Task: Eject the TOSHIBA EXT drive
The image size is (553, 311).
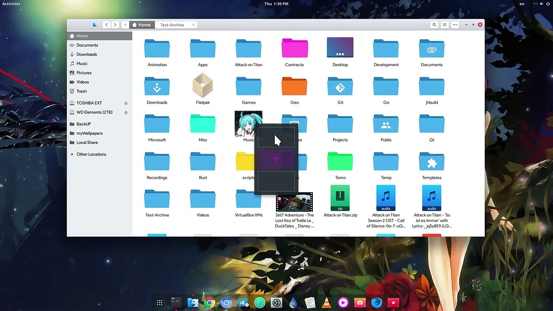Action: pyautogui.click(x=126, y=103)
